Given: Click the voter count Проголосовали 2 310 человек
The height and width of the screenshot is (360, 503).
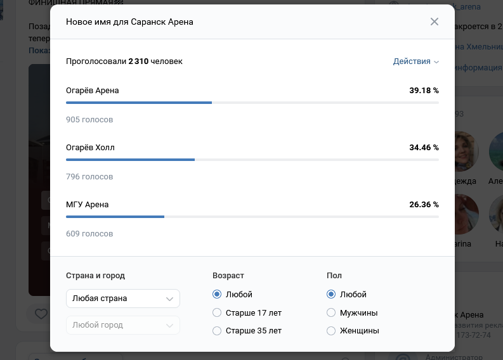Looking at the screenshot, I should pyautogui.click(x=124, y=61).
